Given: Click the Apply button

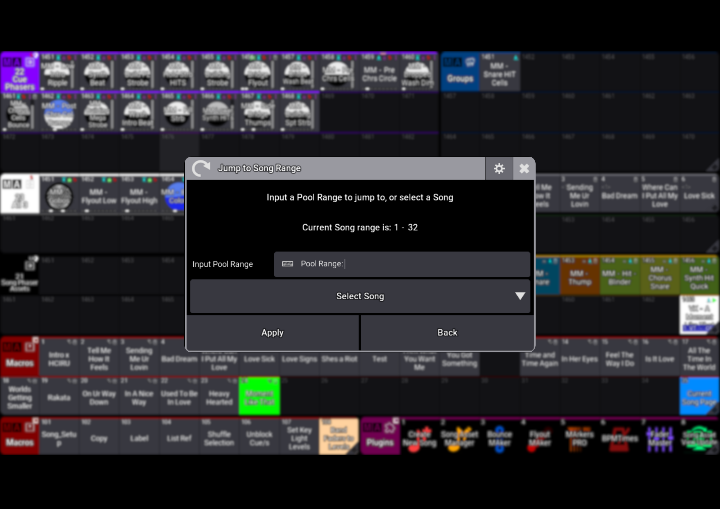Looking at the screenshot, I should [x=273, y=333].
